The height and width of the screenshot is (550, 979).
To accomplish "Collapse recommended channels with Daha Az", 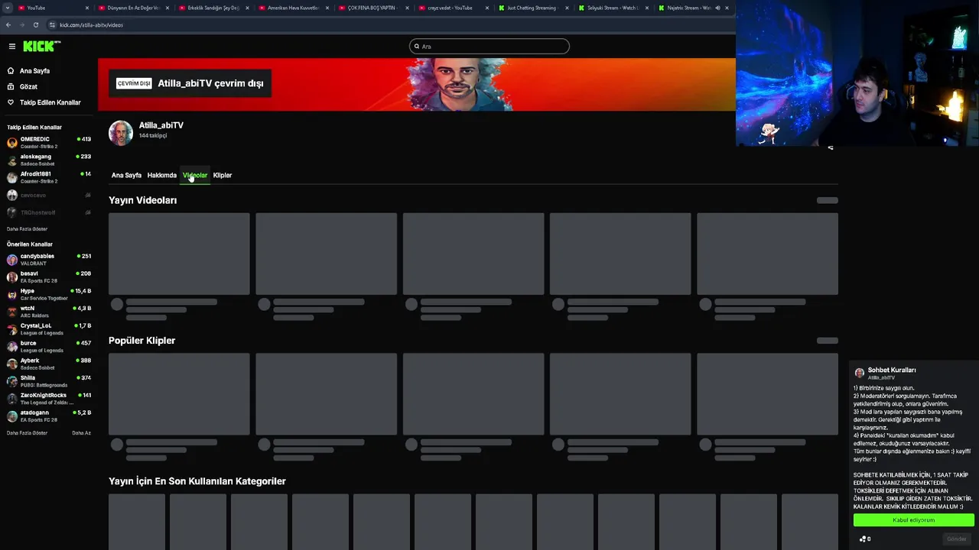I will pos(81,433).
